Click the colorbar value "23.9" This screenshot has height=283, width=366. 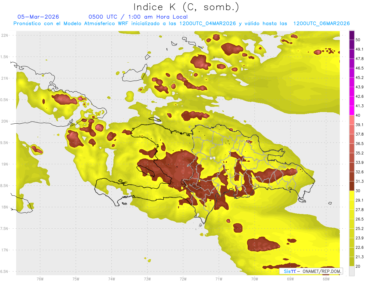360,238
